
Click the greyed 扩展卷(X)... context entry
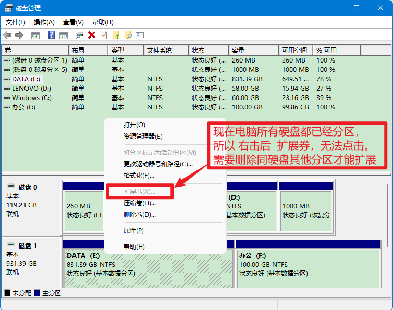coord(140,192)
